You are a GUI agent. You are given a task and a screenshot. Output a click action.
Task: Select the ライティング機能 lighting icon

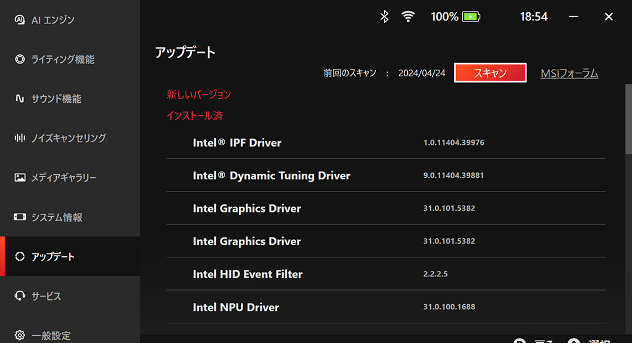(x=19, y=59)
